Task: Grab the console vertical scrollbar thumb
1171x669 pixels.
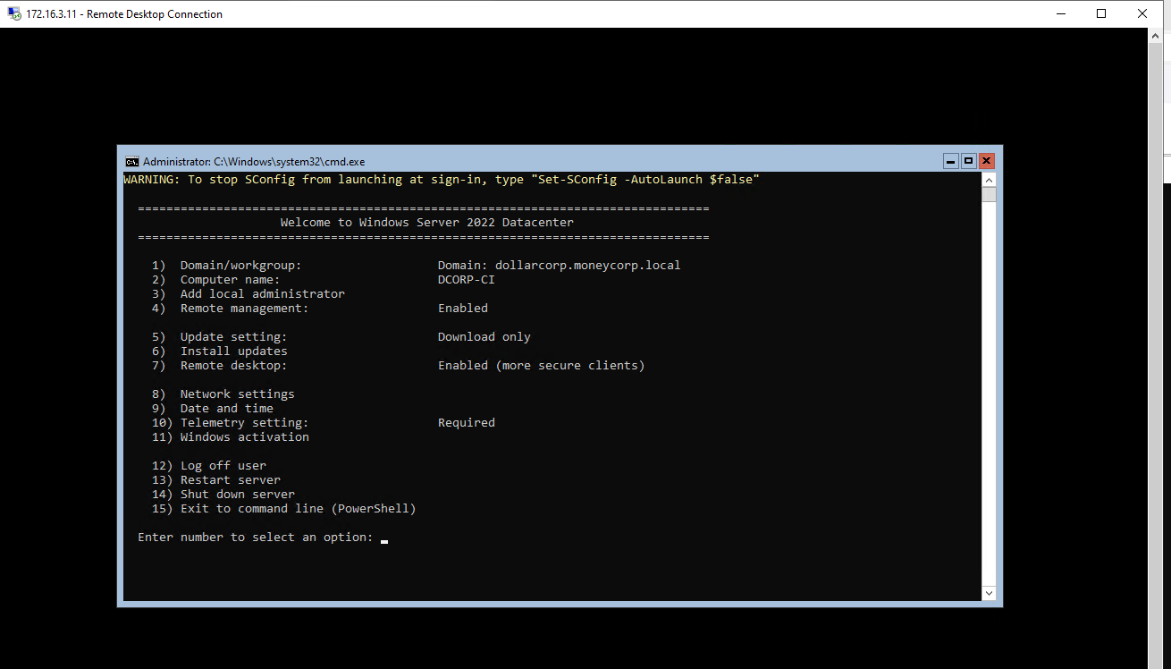Action: click(989, 195)
